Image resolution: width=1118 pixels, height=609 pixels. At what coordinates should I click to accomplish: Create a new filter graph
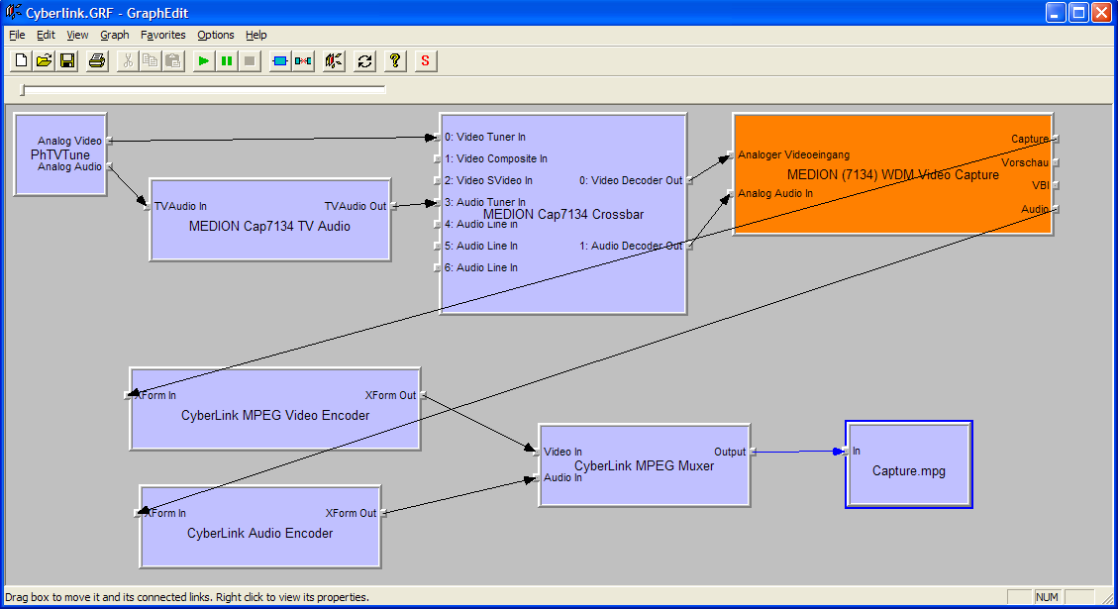coord(22,61)
